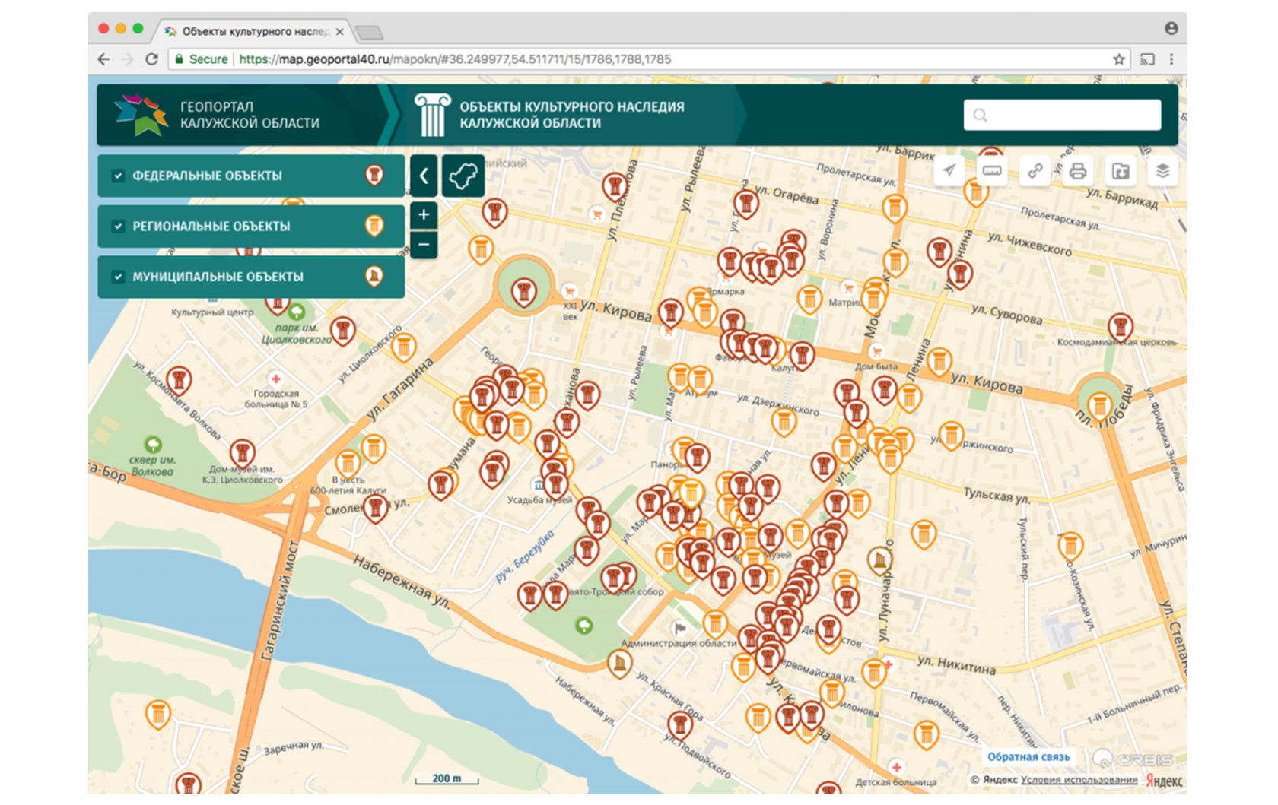Select orange marker on ул. Циолковского

pos(403,347)
